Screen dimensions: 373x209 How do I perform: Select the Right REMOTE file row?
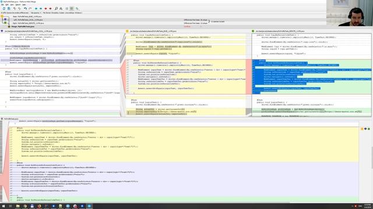29,23
